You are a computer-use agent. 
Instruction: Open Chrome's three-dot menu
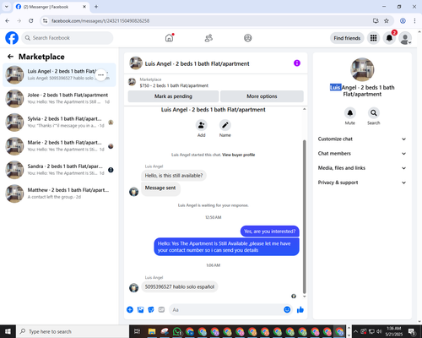414,20
